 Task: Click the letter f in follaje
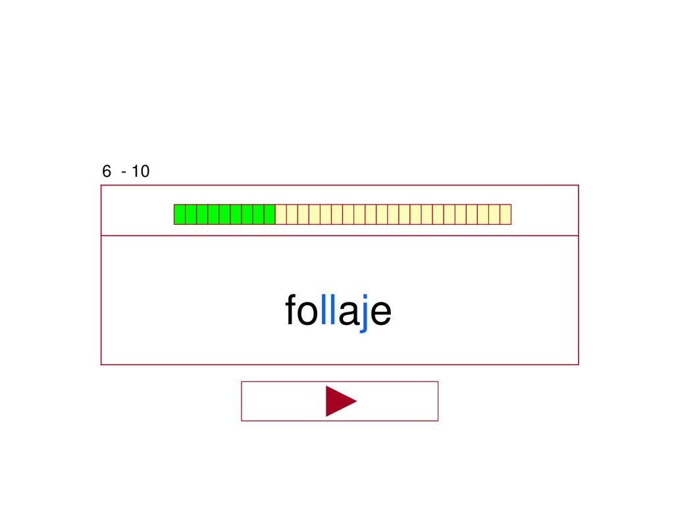coord(290,309)
